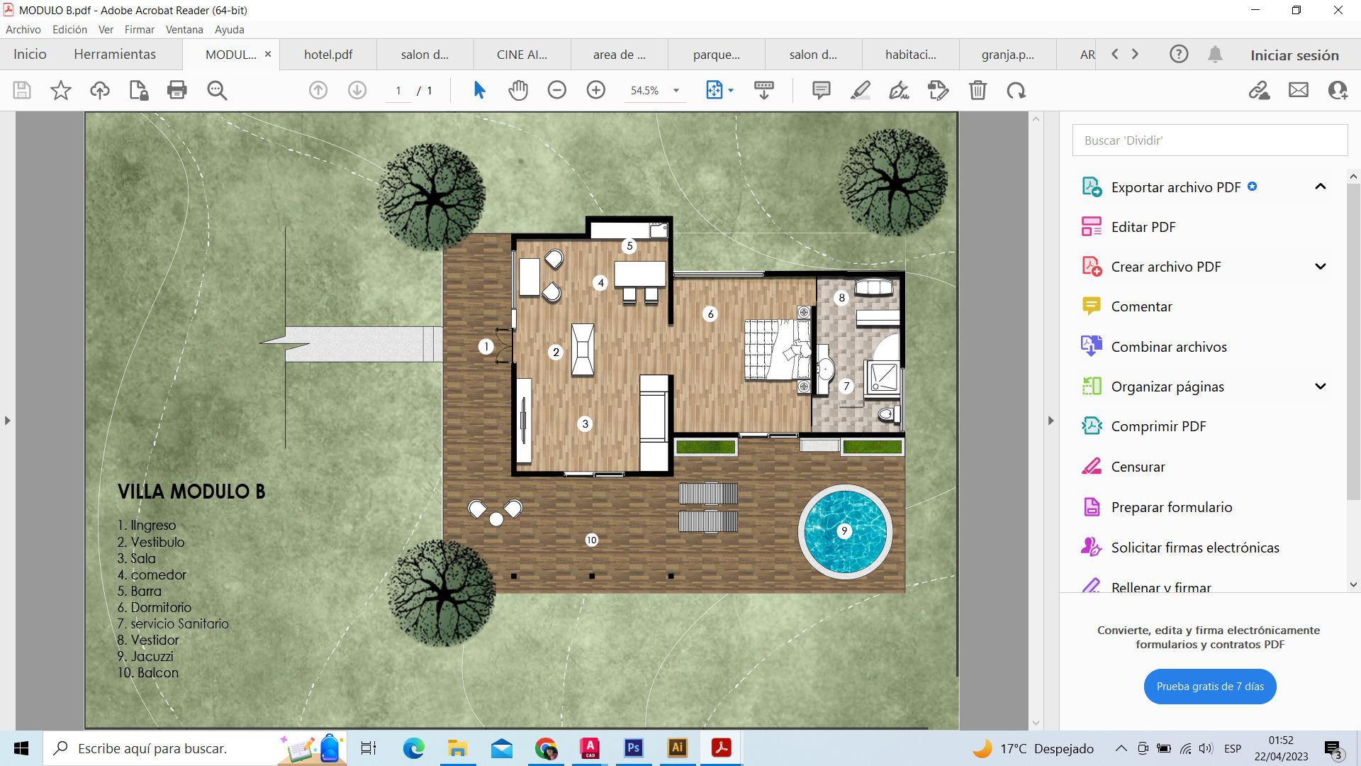Click the Zoom in plus icon
The width and height of the screenshot is (1361, 766).
coord(596,90)
